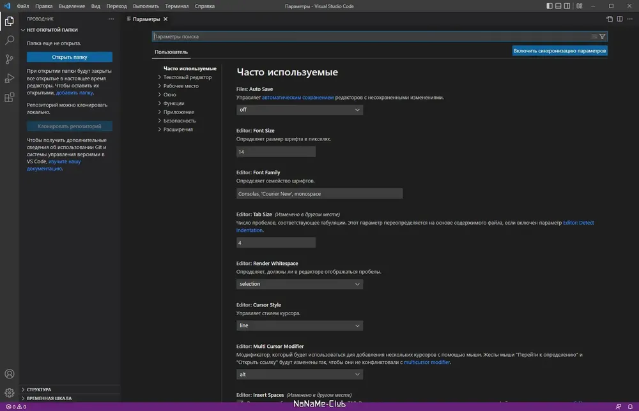
Task: Open the Accounts menu icon
Action: coord(10,373)
